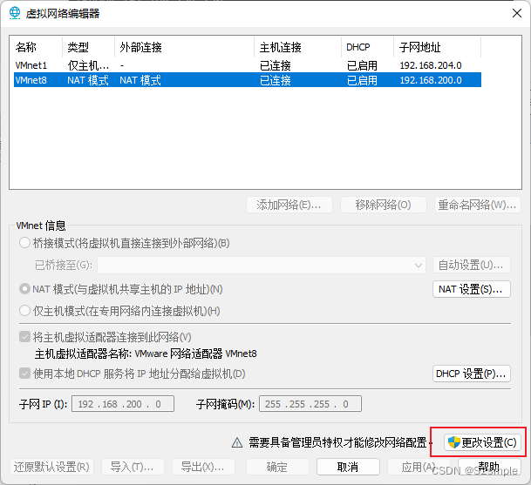Click the warning triangle icon
Image resolution: width=531 pixels, height=485 pixels.
[x=237, y=442]
